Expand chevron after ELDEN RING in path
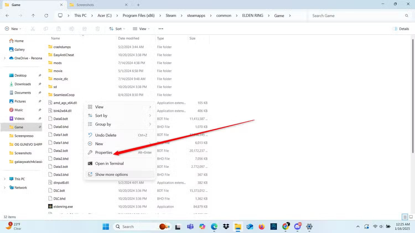Image resolution: width=415 pixels, height=233 pixels. pos(269,16)
